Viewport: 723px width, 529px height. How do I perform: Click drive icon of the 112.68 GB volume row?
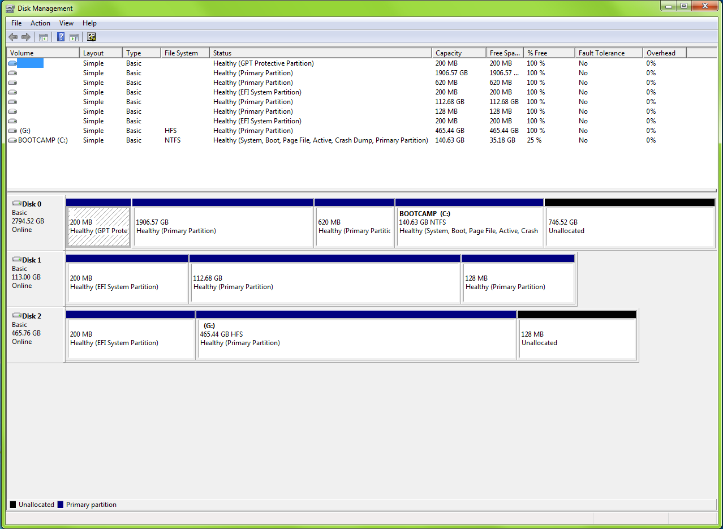click(12, 102)
